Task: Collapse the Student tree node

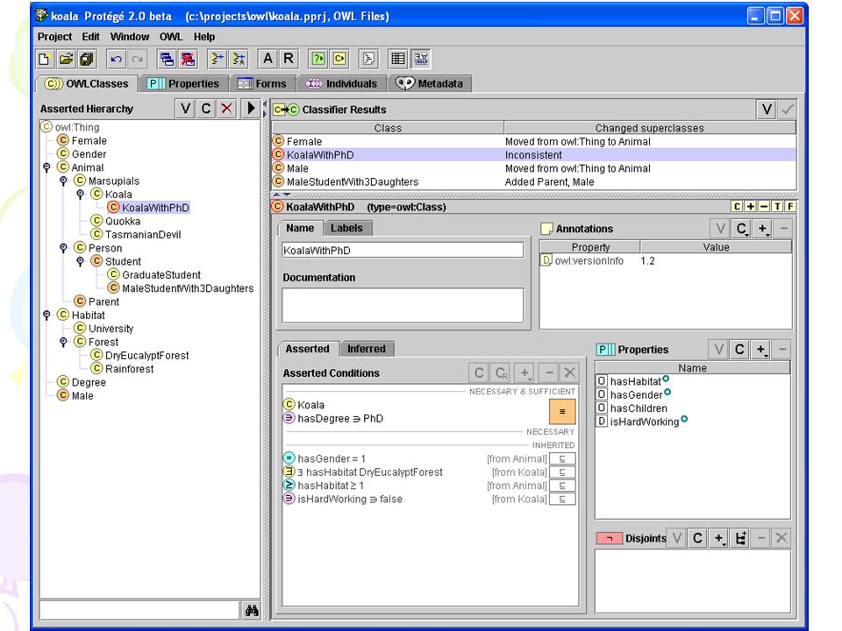Action: coord(80,261)
